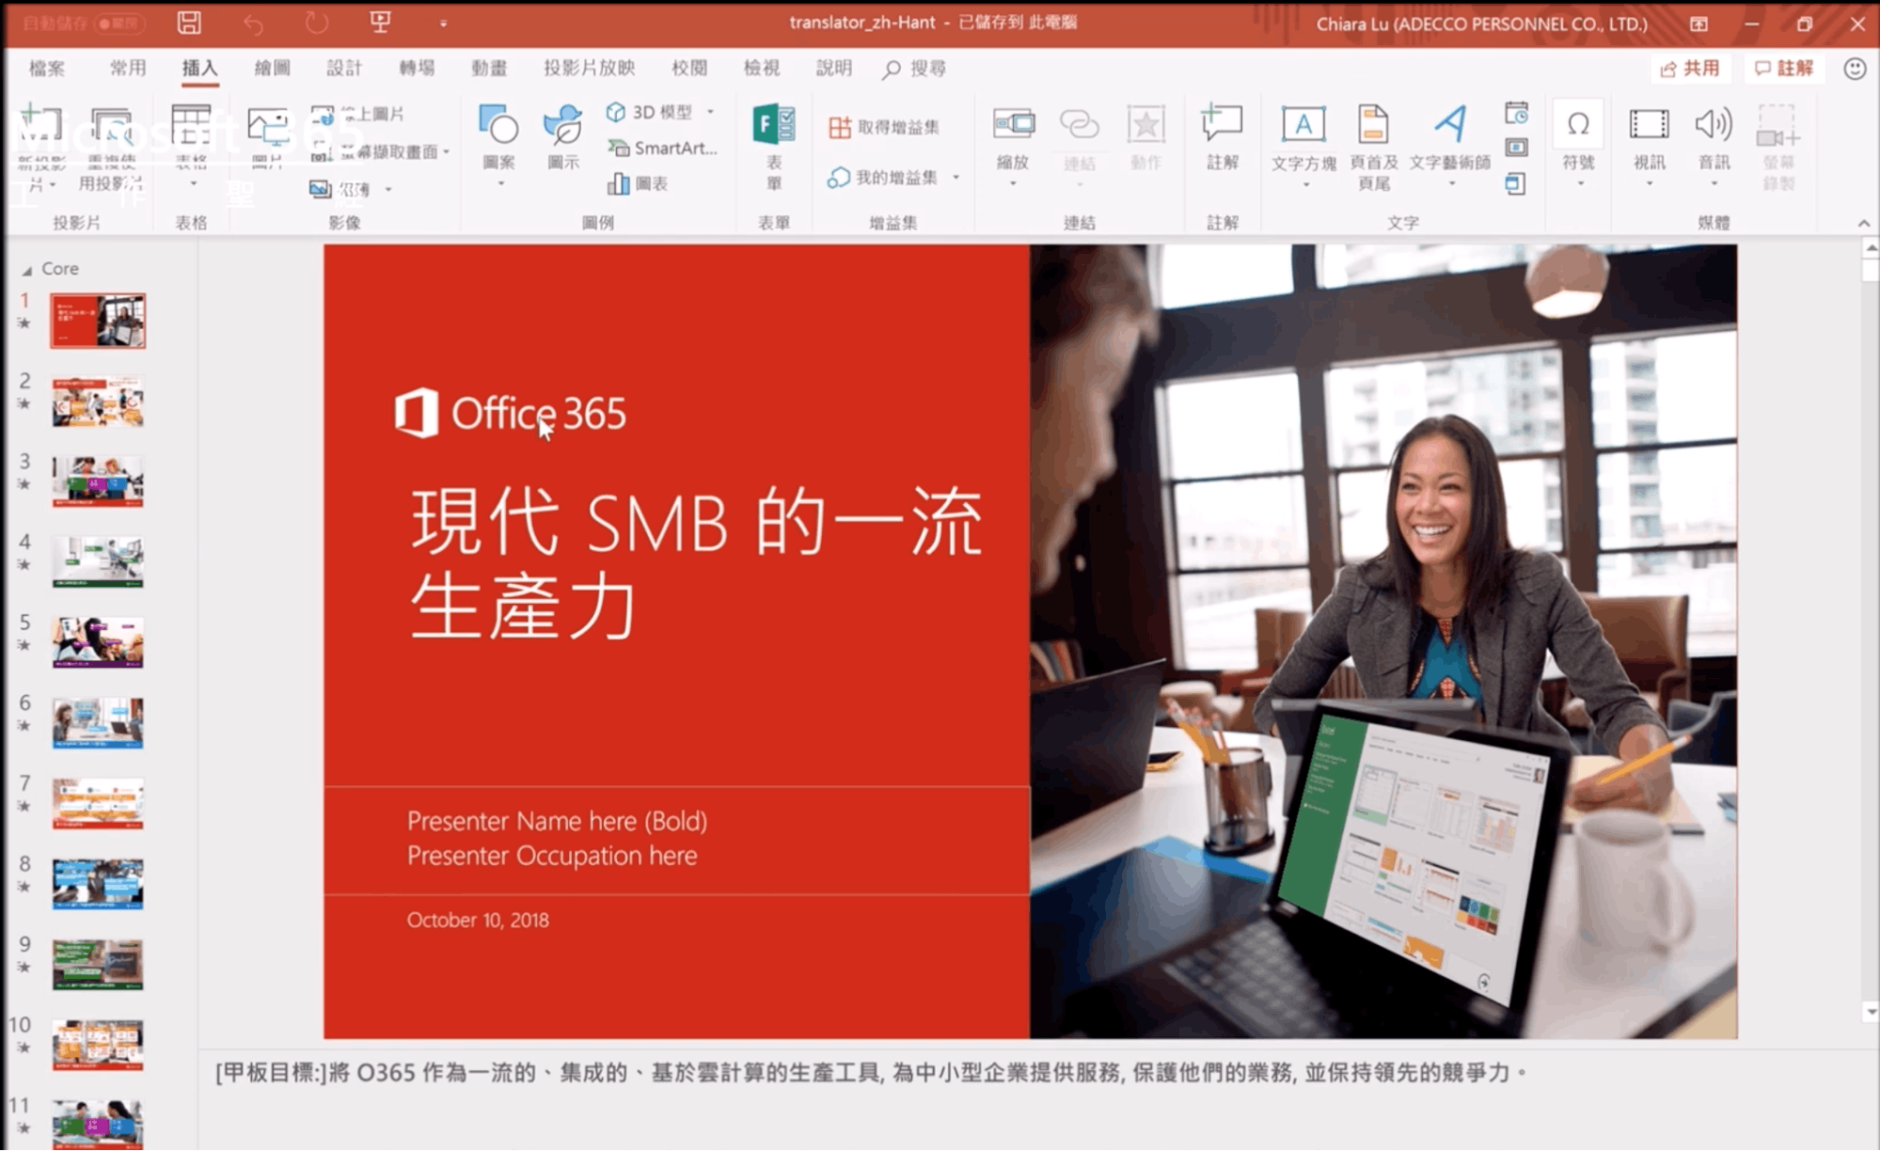Open the 檔案 (File) tab

point(47,69)
